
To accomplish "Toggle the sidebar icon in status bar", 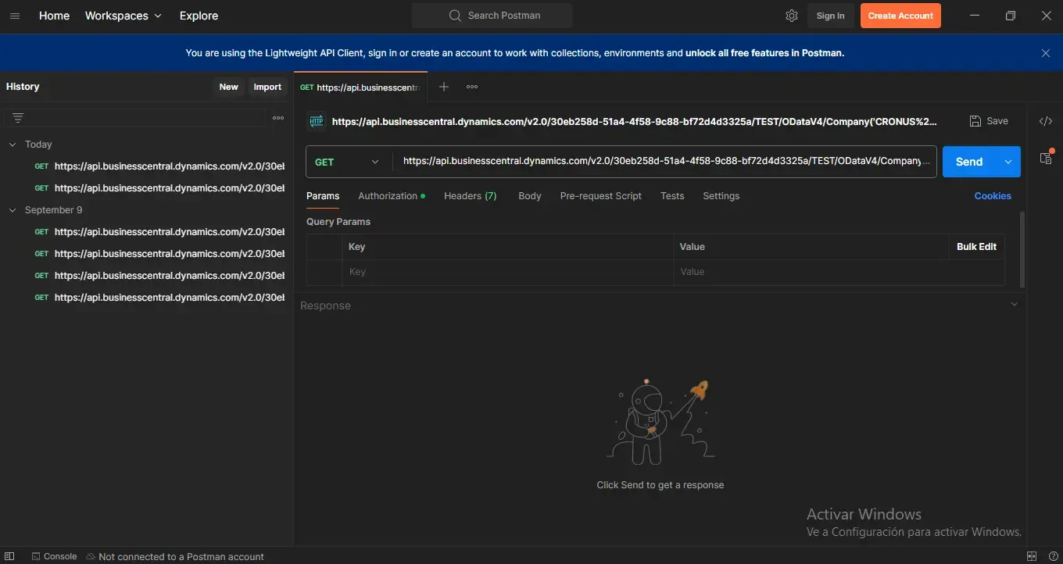I will [10, 556].
